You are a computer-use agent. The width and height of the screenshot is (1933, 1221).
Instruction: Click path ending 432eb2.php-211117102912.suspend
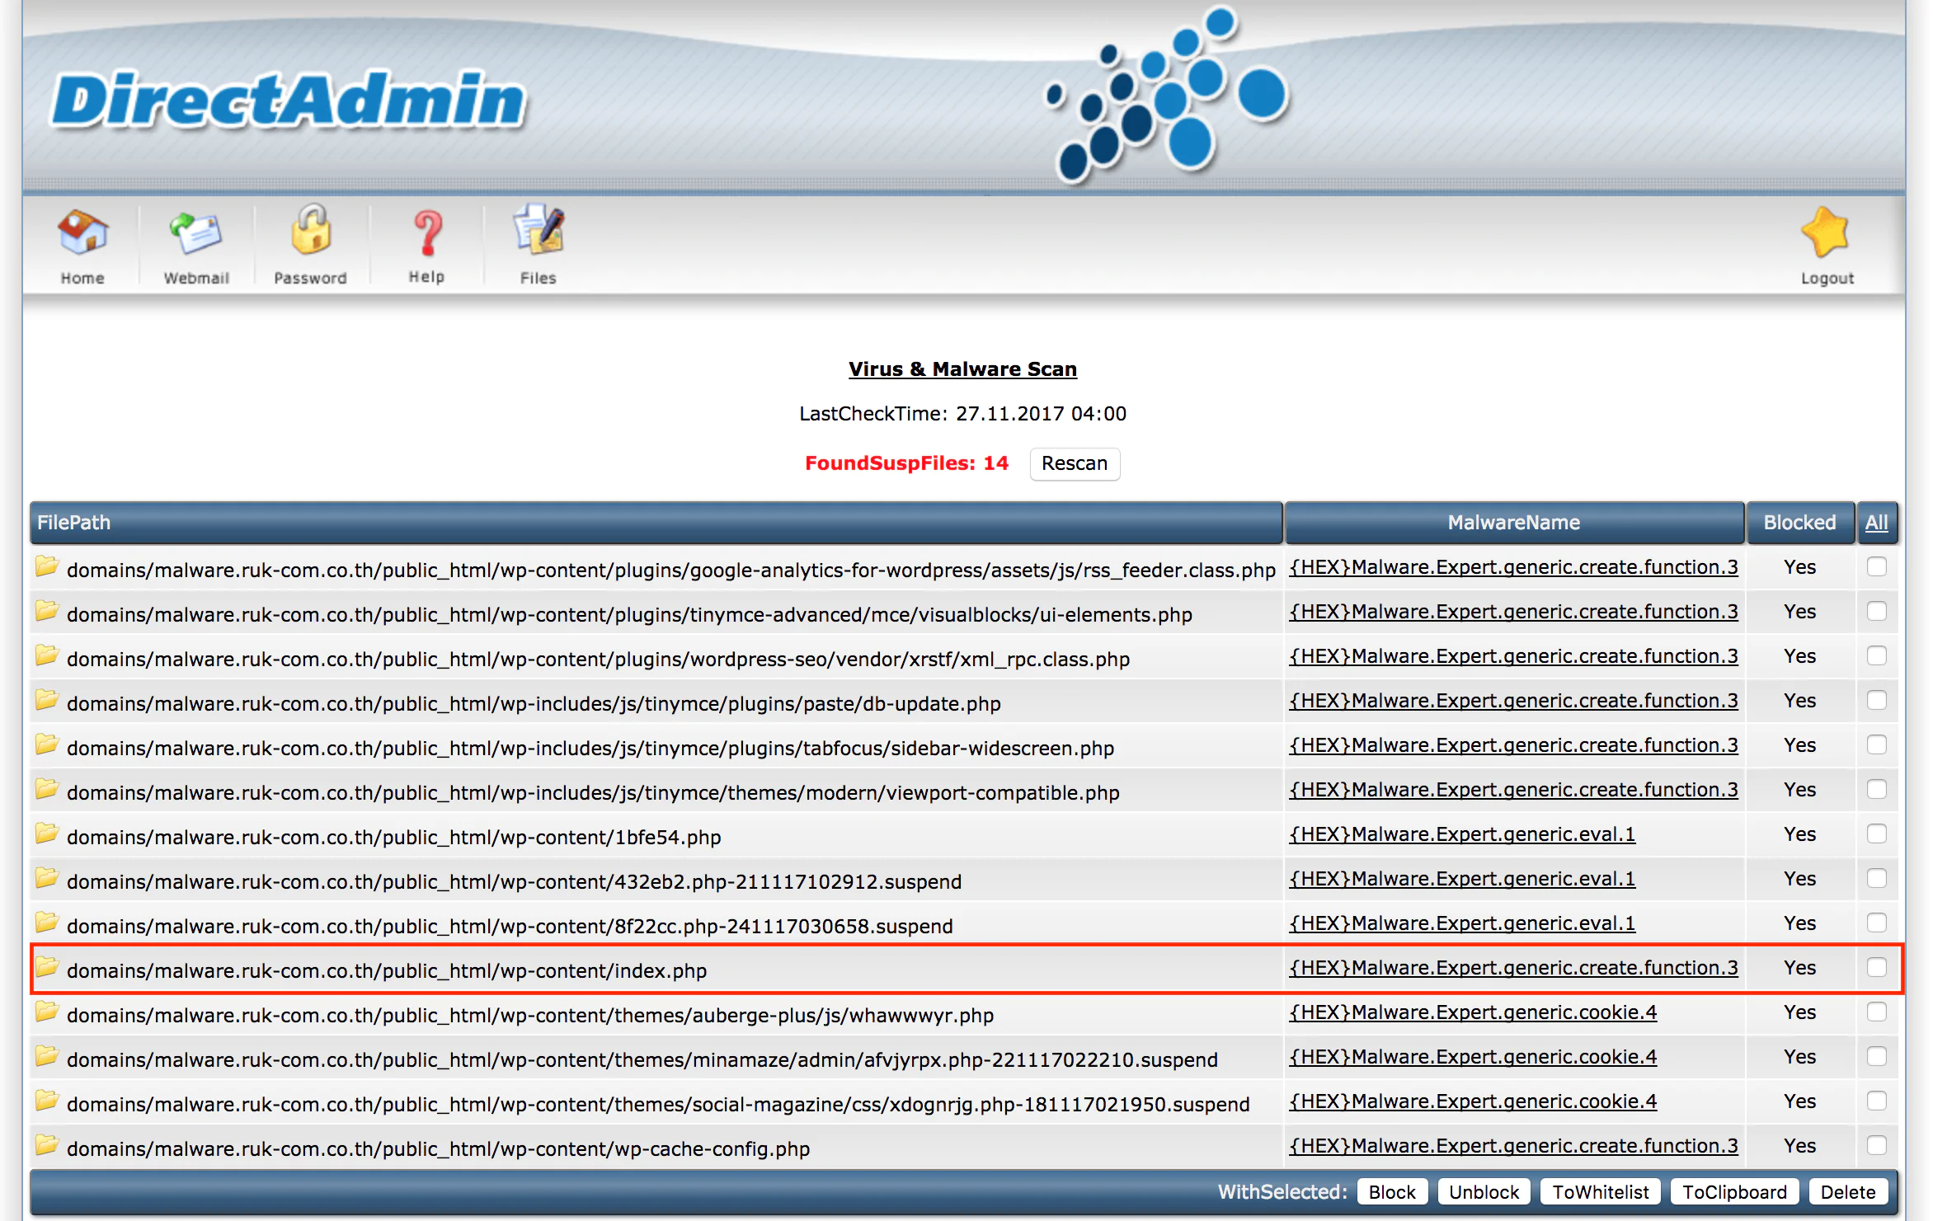514,882
